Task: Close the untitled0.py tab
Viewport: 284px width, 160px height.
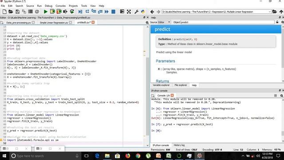Action: click(x=93, y=22)
